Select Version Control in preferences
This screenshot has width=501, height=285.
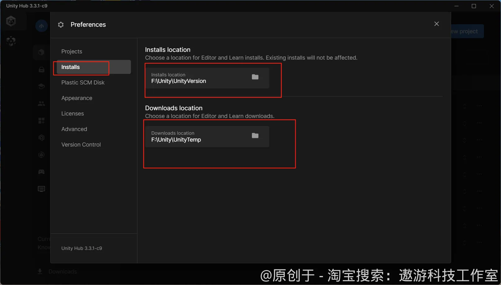click(x=81, y=145)
